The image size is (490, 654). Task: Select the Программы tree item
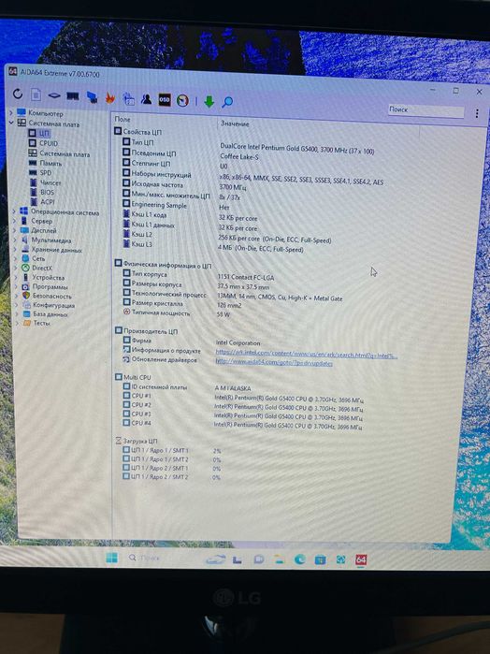coord(45,287)
